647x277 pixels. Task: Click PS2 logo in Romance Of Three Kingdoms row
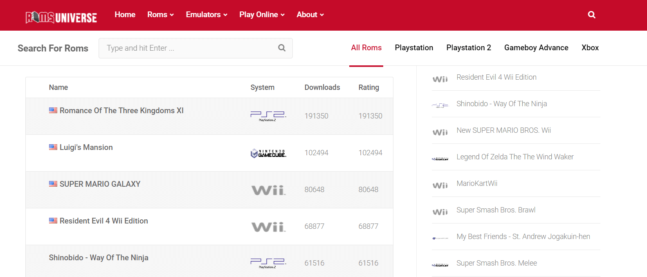coord(268,116)
